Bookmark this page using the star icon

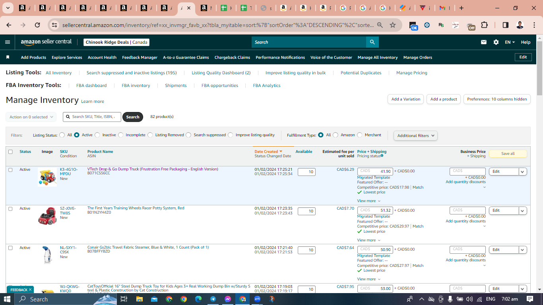[x=393, y=25]
